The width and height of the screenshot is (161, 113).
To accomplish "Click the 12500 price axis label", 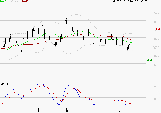I will [155, 13].
